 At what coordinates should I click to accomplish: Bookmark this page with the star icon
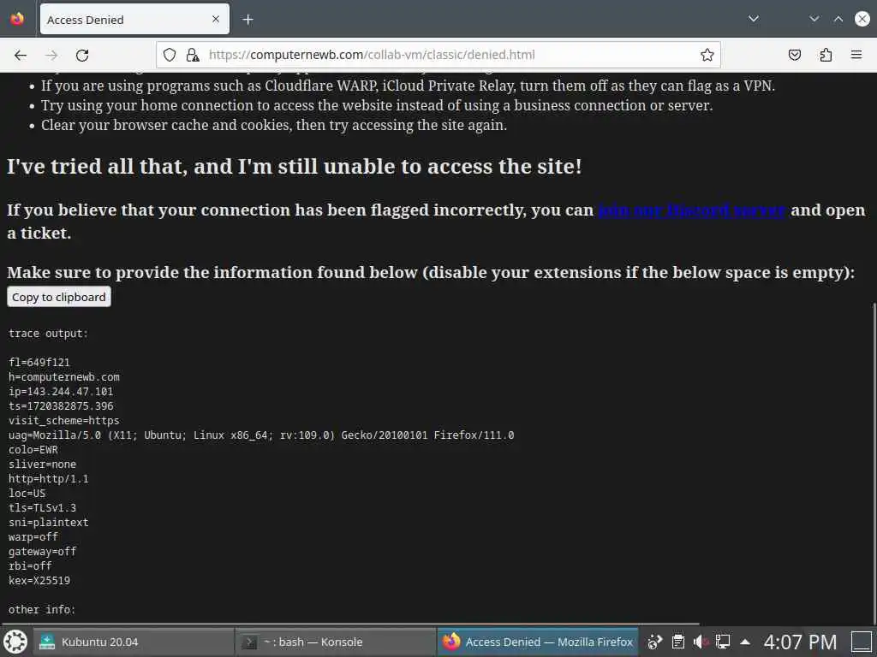[707, 55]
